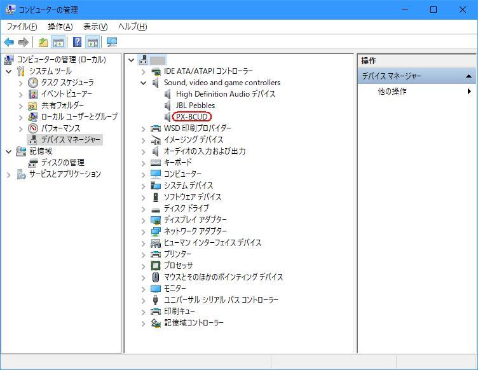Viewport: 478px width, 370px height.
Task: Click the Computer Management title bar icon
Action: [10, 10]
